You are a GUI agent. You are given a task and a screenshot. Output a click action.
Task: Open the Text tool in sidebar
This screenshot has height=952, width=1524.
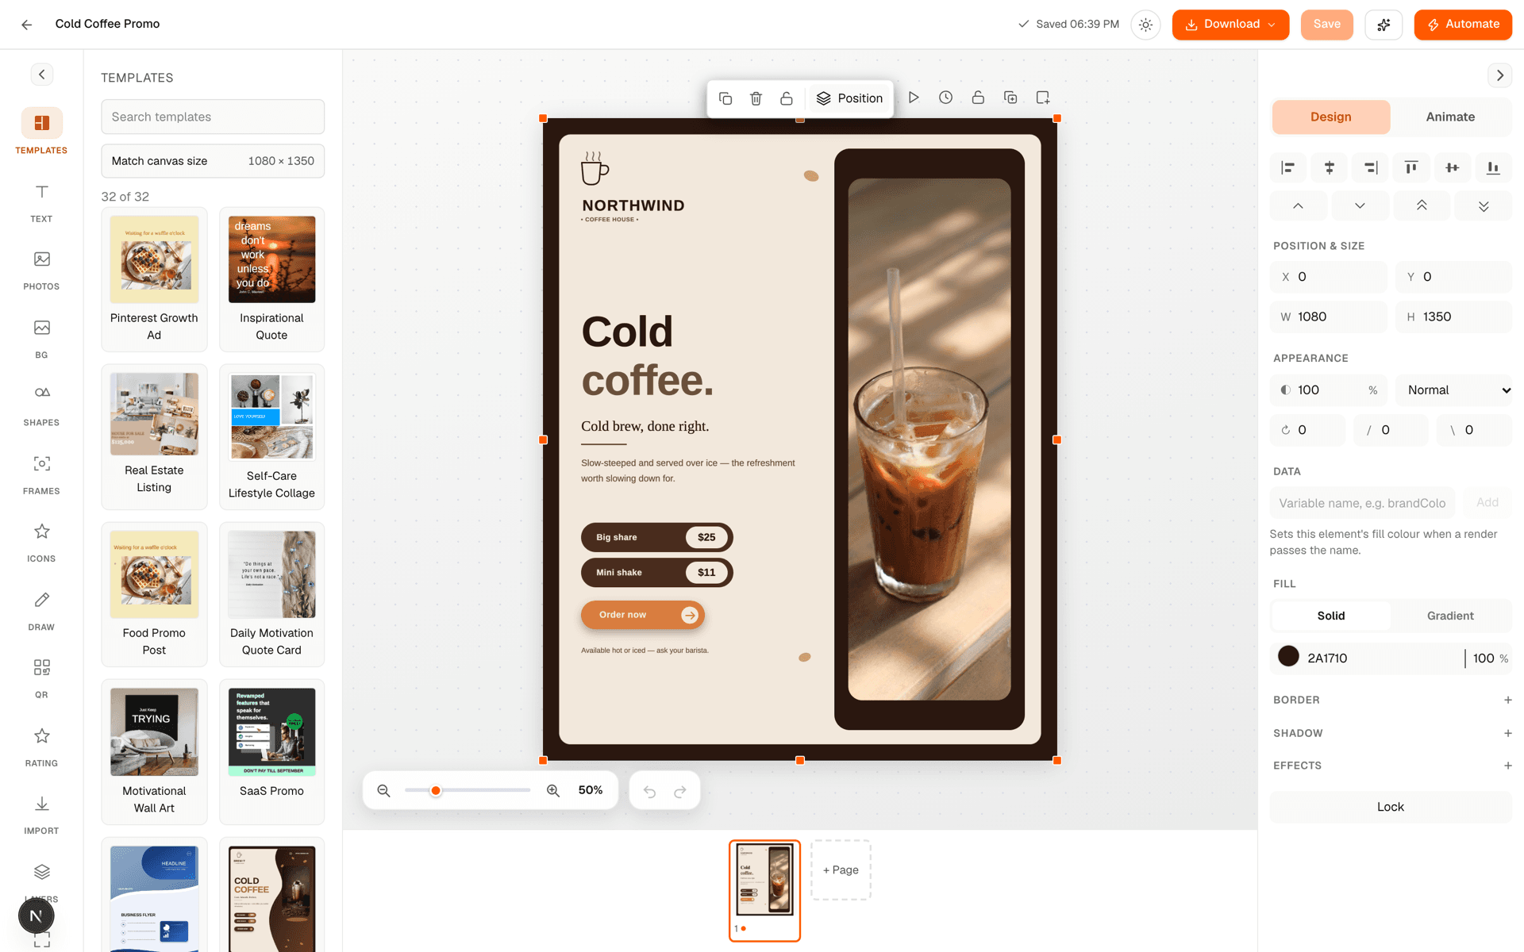[41, 202]
